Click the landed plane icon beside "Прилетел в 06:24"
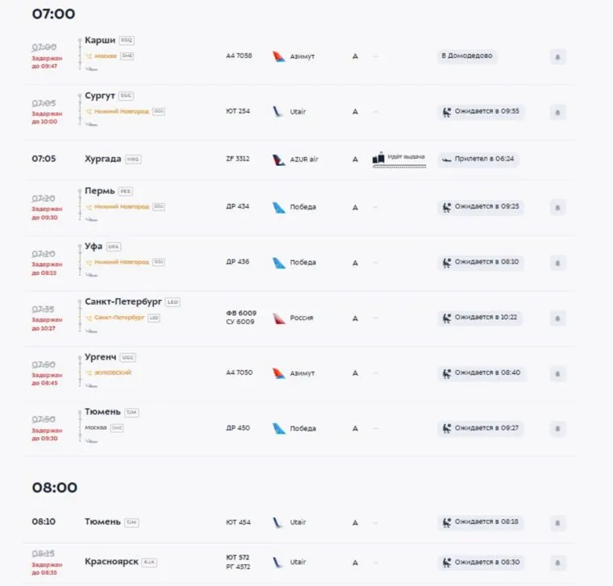The width and height of the screenshot is (613, 586). click(446, 160)
